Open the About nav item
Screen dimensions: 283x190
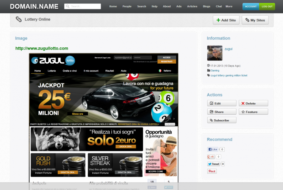(x=167, y=6)
